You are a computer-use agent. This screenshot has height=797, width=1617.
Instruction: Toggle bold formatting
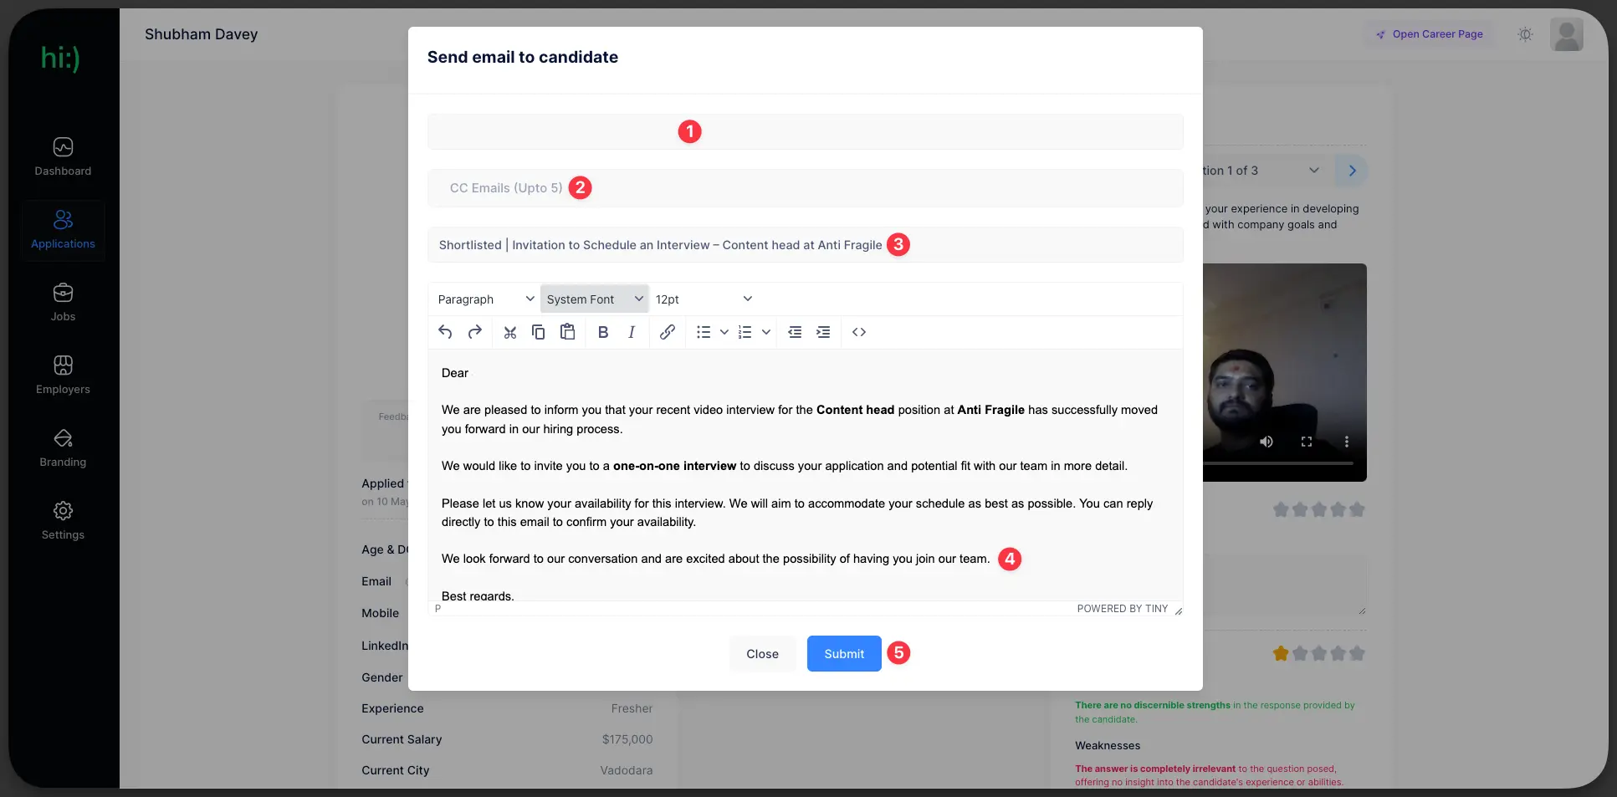(x=603, y=332)
